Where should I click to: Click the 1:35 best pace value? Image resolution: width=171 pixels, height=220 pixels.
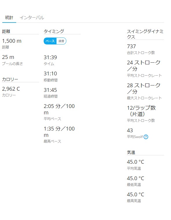click(x=59, y=132)
